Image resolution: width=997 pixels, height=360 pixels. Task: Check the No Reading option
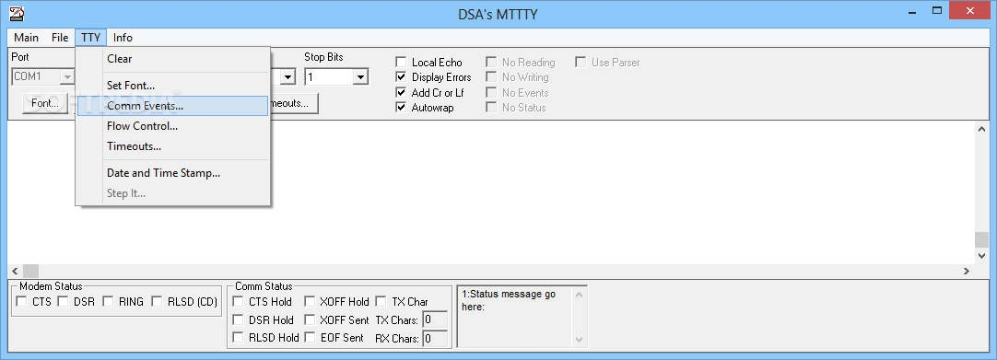coord(491,63)
